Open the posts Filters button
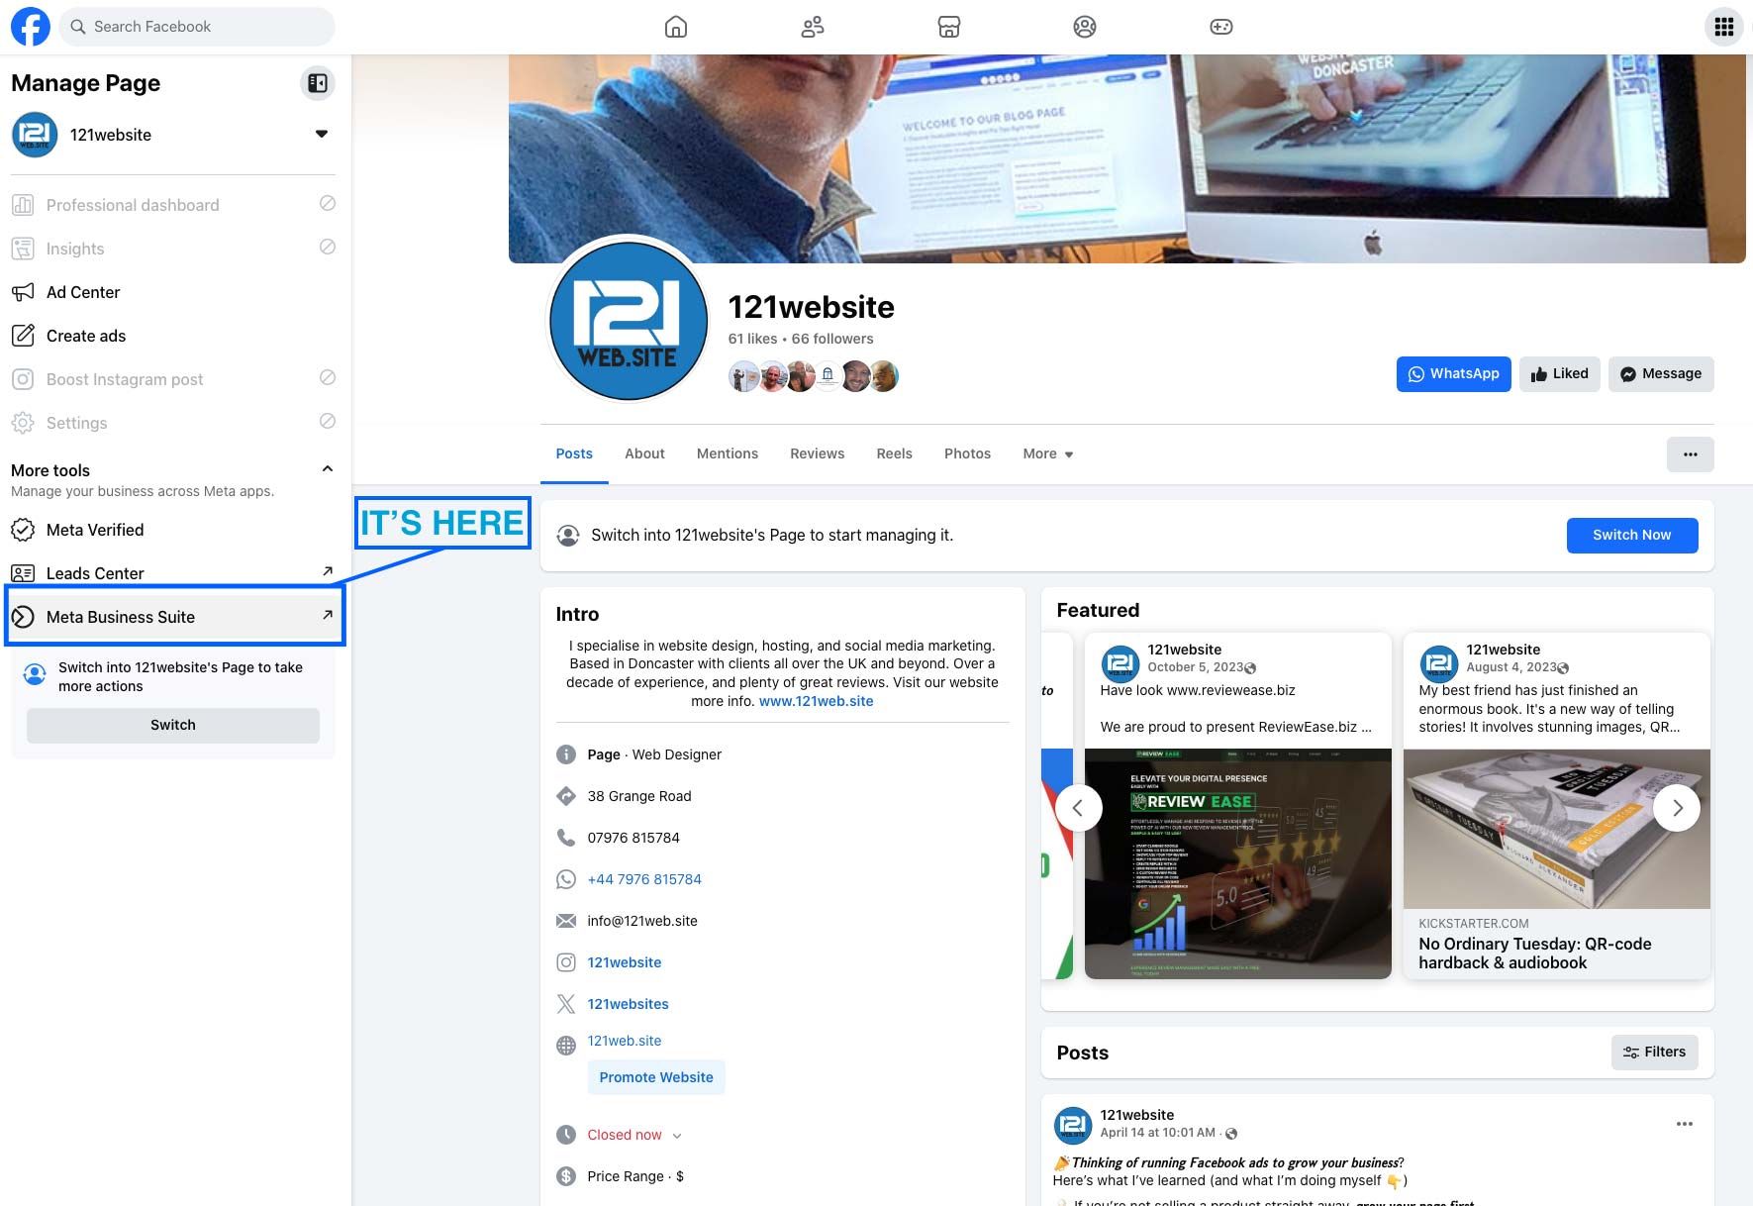 pyautogui.click(x=1655, y=1053)
